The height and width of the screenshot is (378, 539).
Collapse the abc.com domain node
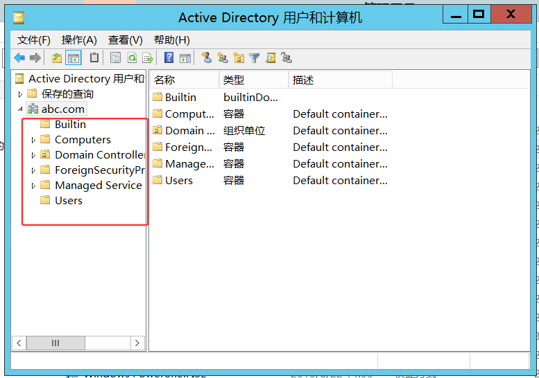coord(20,109)
